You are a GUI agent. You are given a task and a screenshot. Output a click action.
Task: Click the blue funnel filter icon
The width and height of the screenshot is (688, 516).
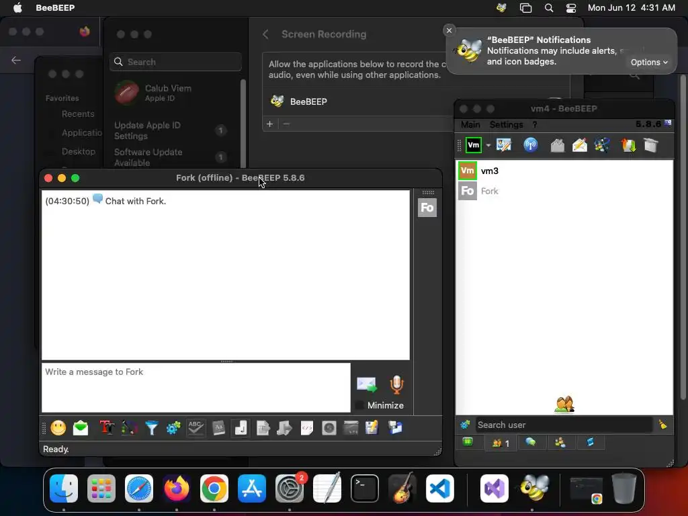(x=151, y=427)
